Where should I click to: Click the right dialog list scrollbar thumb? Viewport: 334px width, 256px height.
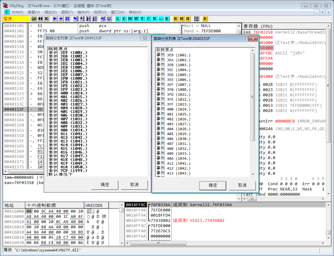pyautogui.click(x=252, y=97)
